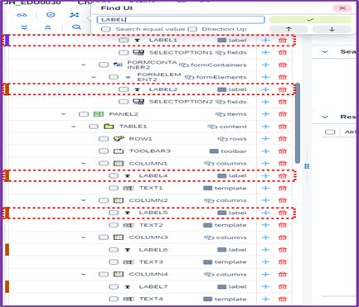Delete FORMELEMENT2 with trash icon
Image resolution: width=359 pixels, height=307 pixels.
pyautogui.click(x=283, y=77)
